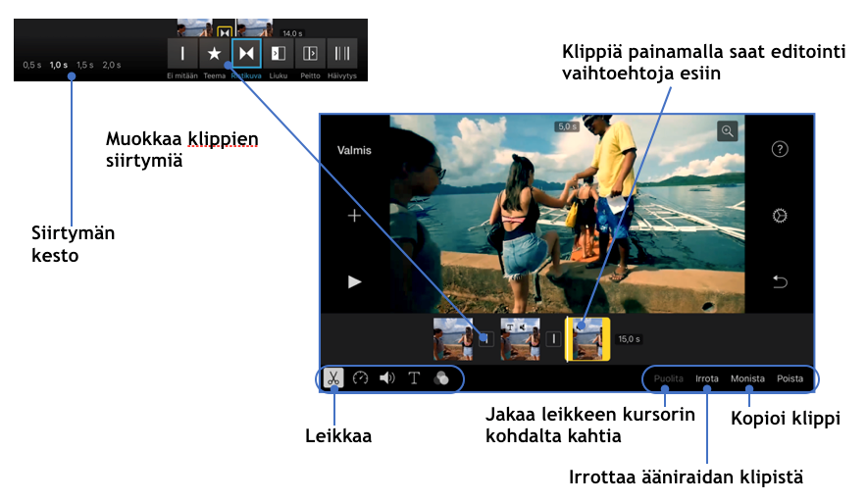Tap Valmis to finish editing

click(x=354, y=151)
